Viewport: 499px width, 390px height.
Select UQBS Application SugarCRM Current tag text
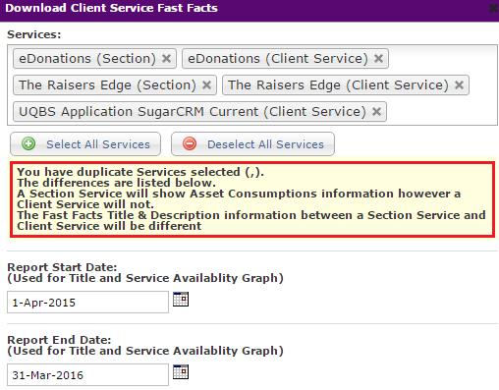tap(193, 112)
